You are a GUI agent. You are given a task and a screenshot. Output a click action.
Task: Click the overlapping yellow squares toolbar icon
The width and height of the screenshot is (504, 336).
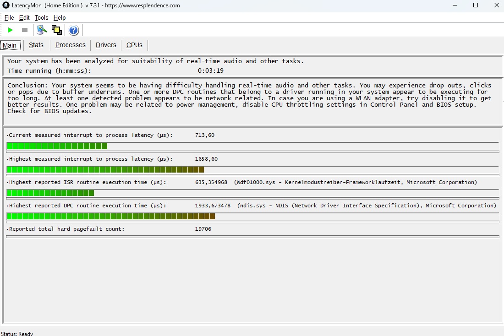(57, 30)
